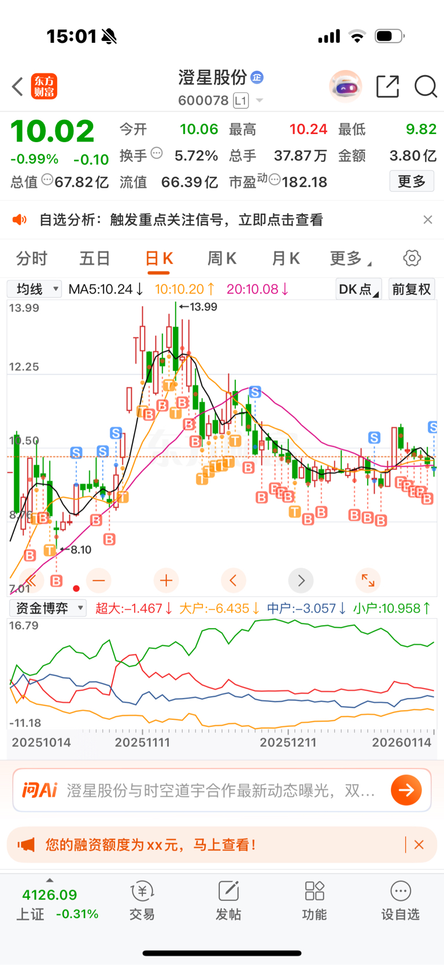Open the 均线 indicator dropdown
The image size is (444, 965).
(34, 289)
